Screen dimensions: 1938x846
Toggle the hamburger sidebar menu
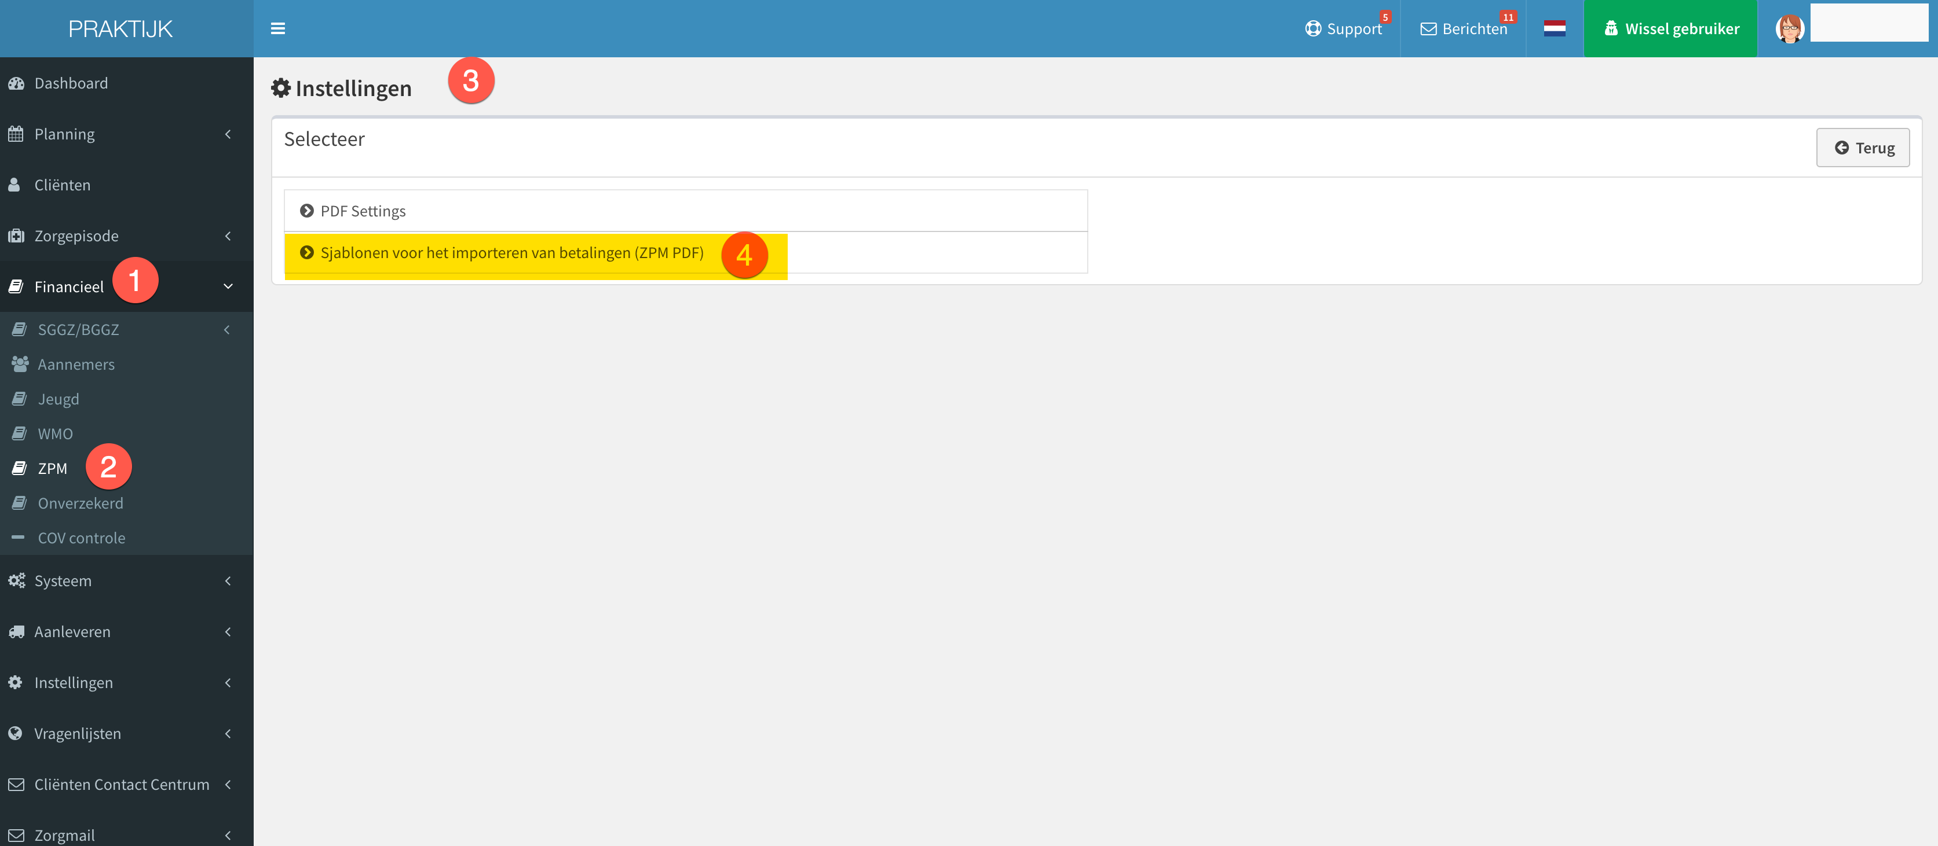(x=277, y=28)
